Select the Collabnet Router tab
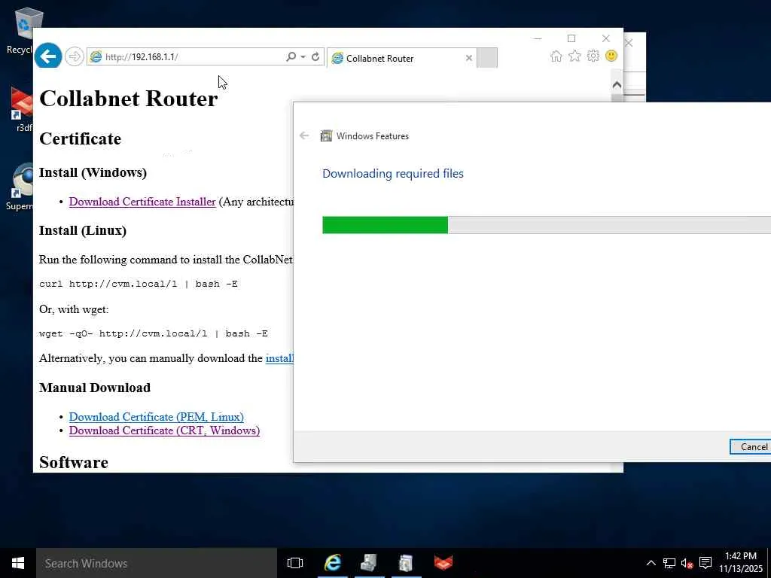The image size is (771, 578). click(x=401, y=58)
